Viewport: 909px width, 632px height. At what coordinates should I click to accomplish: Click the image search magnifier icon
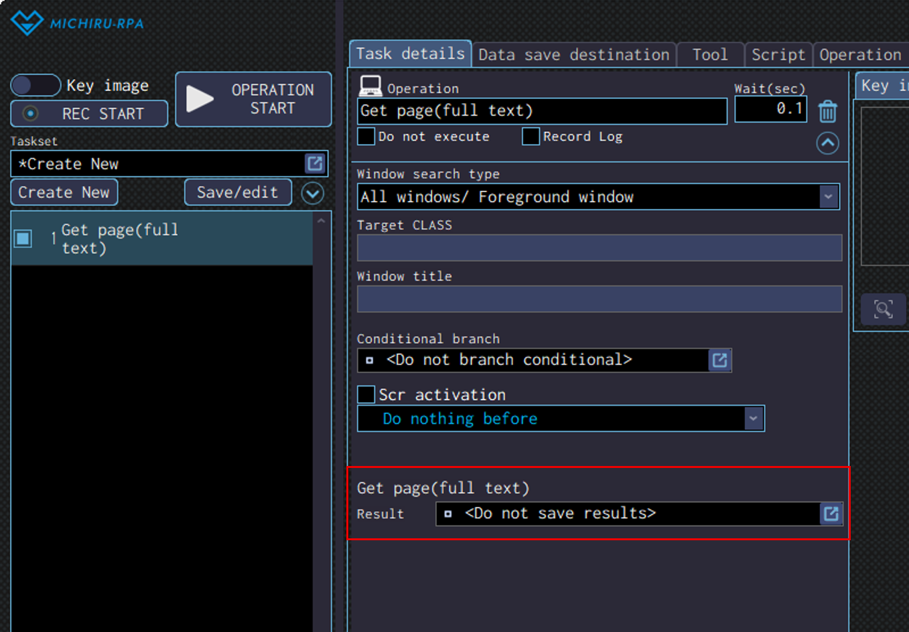(x=883, y=309)
